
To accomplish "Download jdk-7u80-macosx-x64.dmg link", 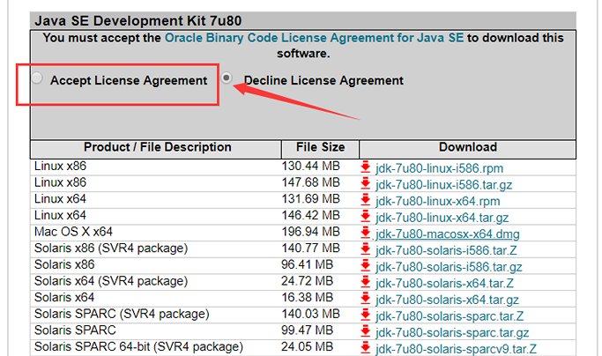I will (448, 234).
